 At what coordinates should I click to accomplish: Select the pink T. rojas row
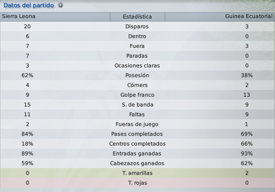click(x=137, y=183)
